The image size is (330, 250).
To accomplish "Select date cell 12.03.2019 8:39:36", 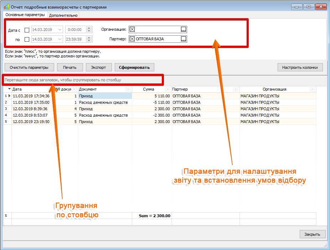I will click(33, 109).
